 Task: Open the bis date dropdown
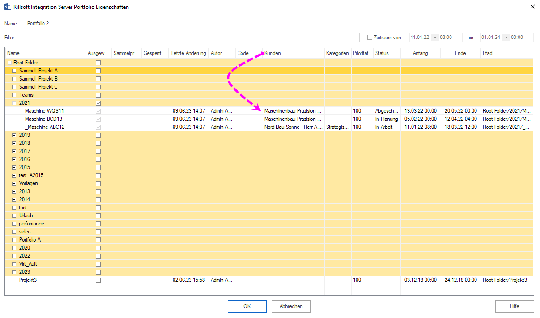click(506, 38)
